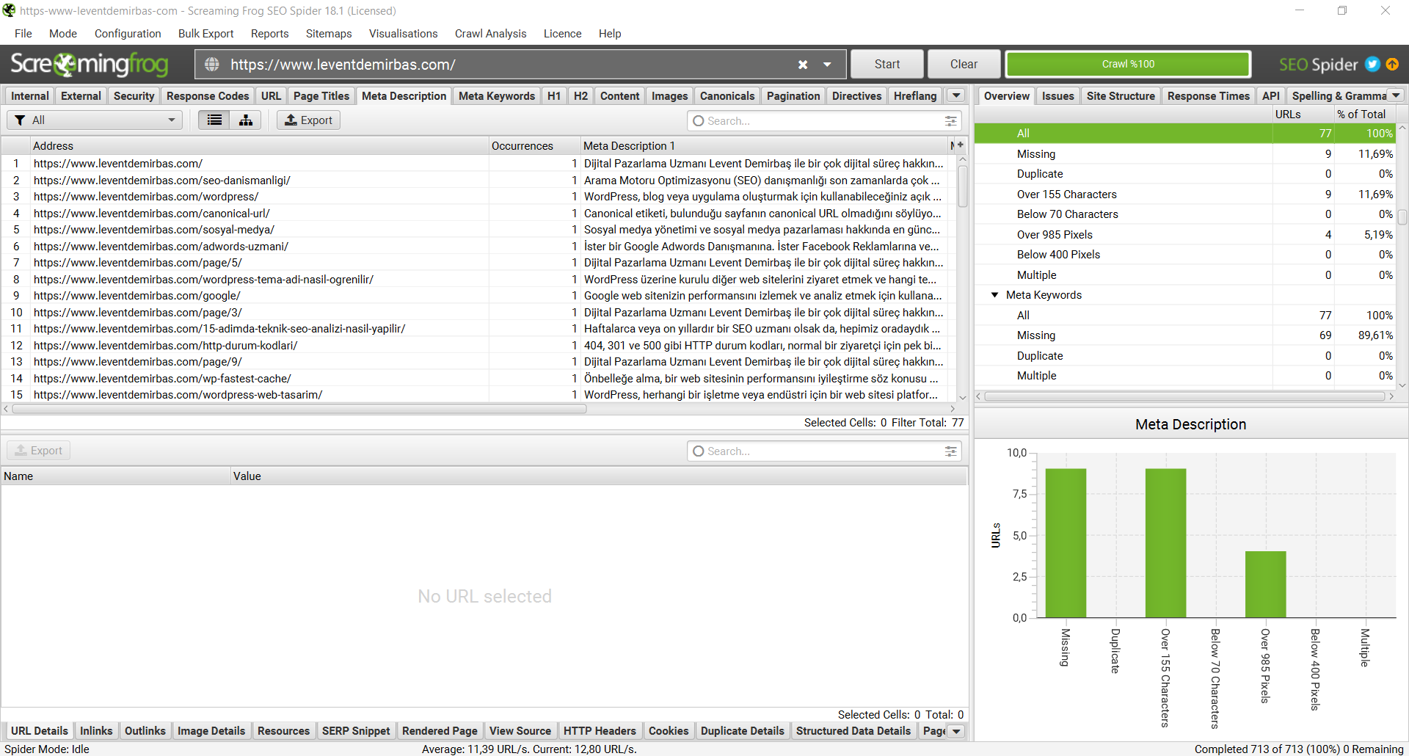Click the globe icon in URL bar
Image resolution: width=1409 pixels, height=756 pixels.
(212, 65)
